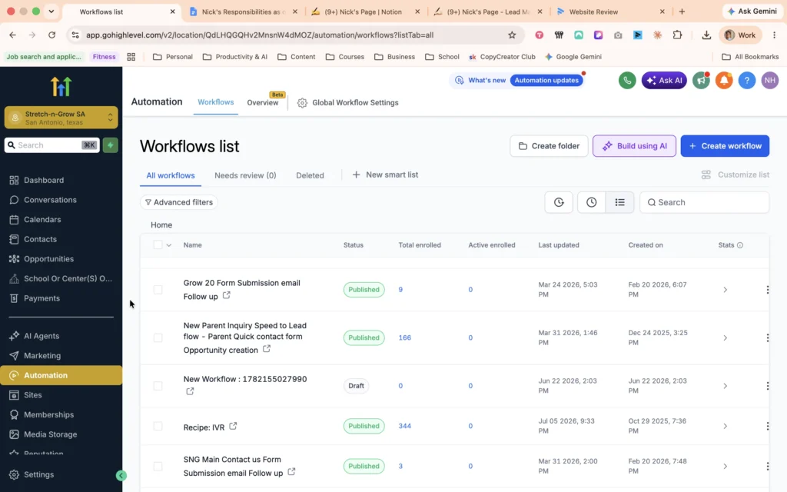787x492 pixels.
Task: Open three-dot menu for Recipe: IVR row
Action: pos(768,426)
